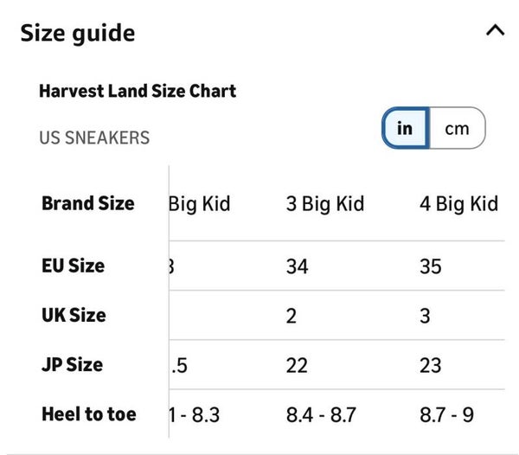Click the Heel to toe row header

(x=89, y=414)
